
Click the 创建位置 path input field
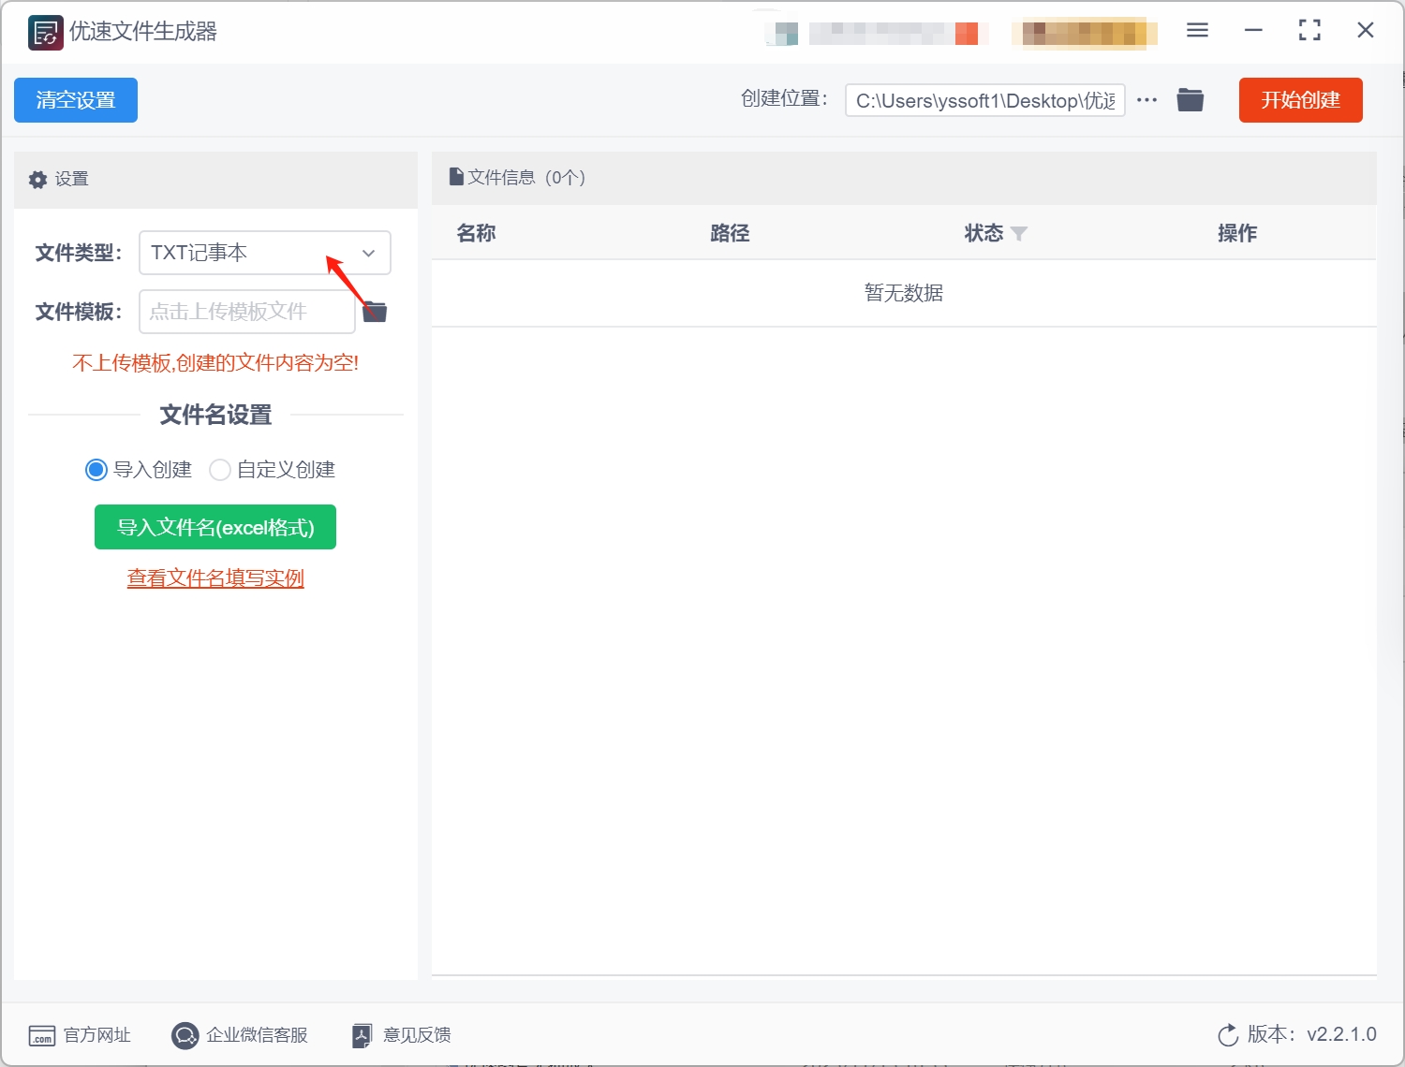(985, 100)
